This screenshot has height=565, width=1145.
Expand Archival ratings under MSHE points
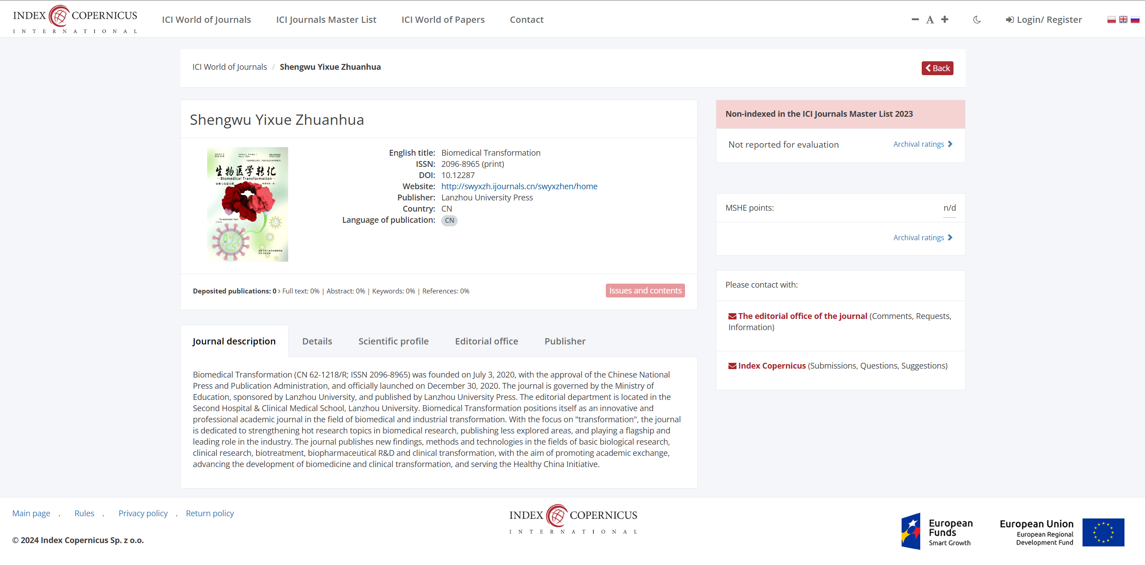click(923, 238)
